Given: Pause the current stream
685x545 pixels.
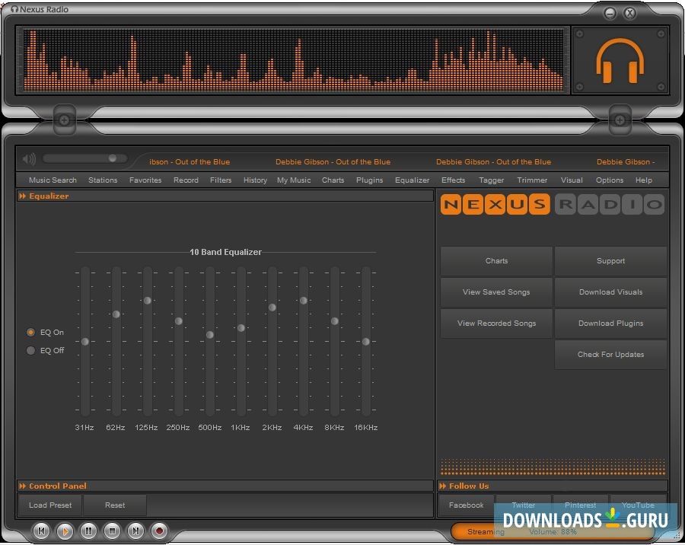Looking at the screenshot, I should pyautogui.click(x=89, y=531).
